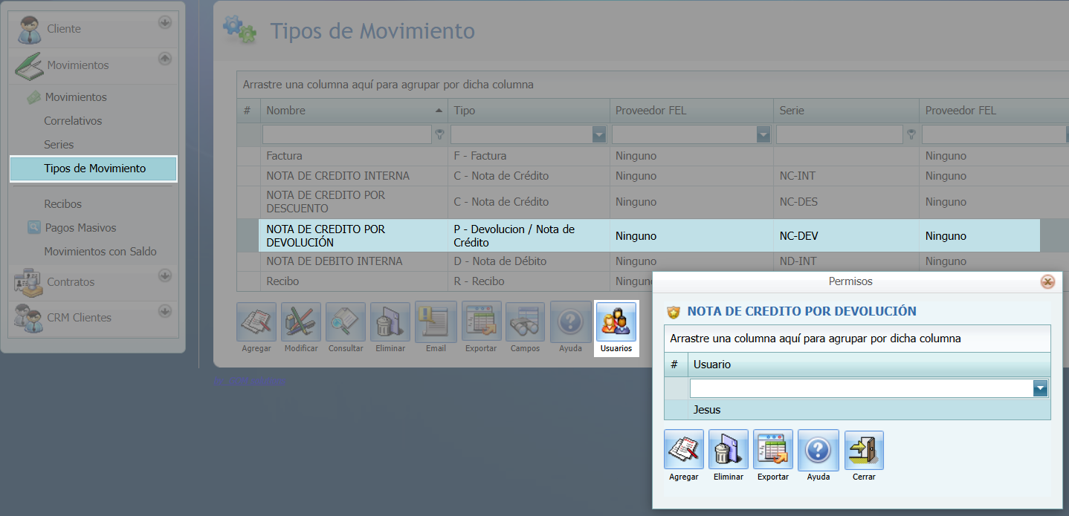Select Correlativos in sidebar menu
This screenshot has width=1069, height=516.
click(73, 121)
